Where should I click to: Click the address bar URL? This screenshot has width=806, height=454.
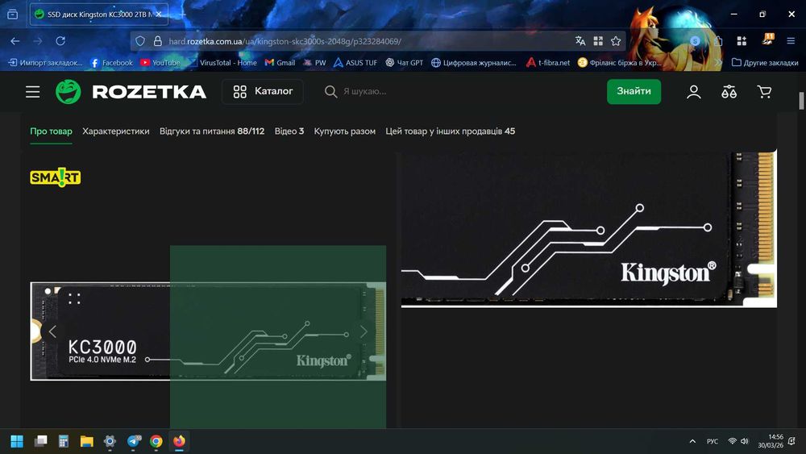pyautogui.click(x=285, y=41)
